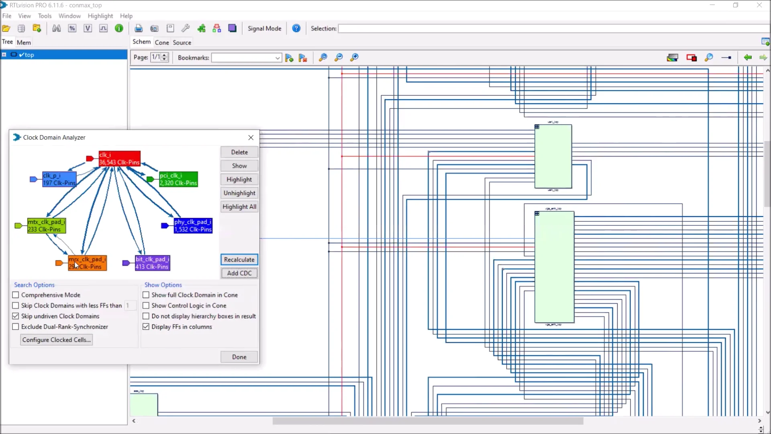Click the add bookmark flag icon

(x=289, y=58)
